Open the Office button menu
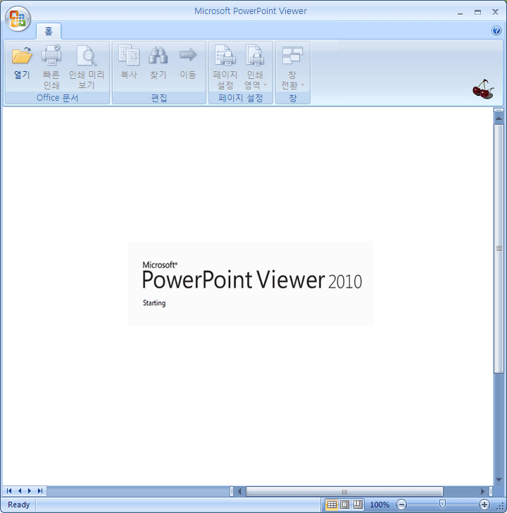This screenshot has height=513, width=507. [18, 18]
